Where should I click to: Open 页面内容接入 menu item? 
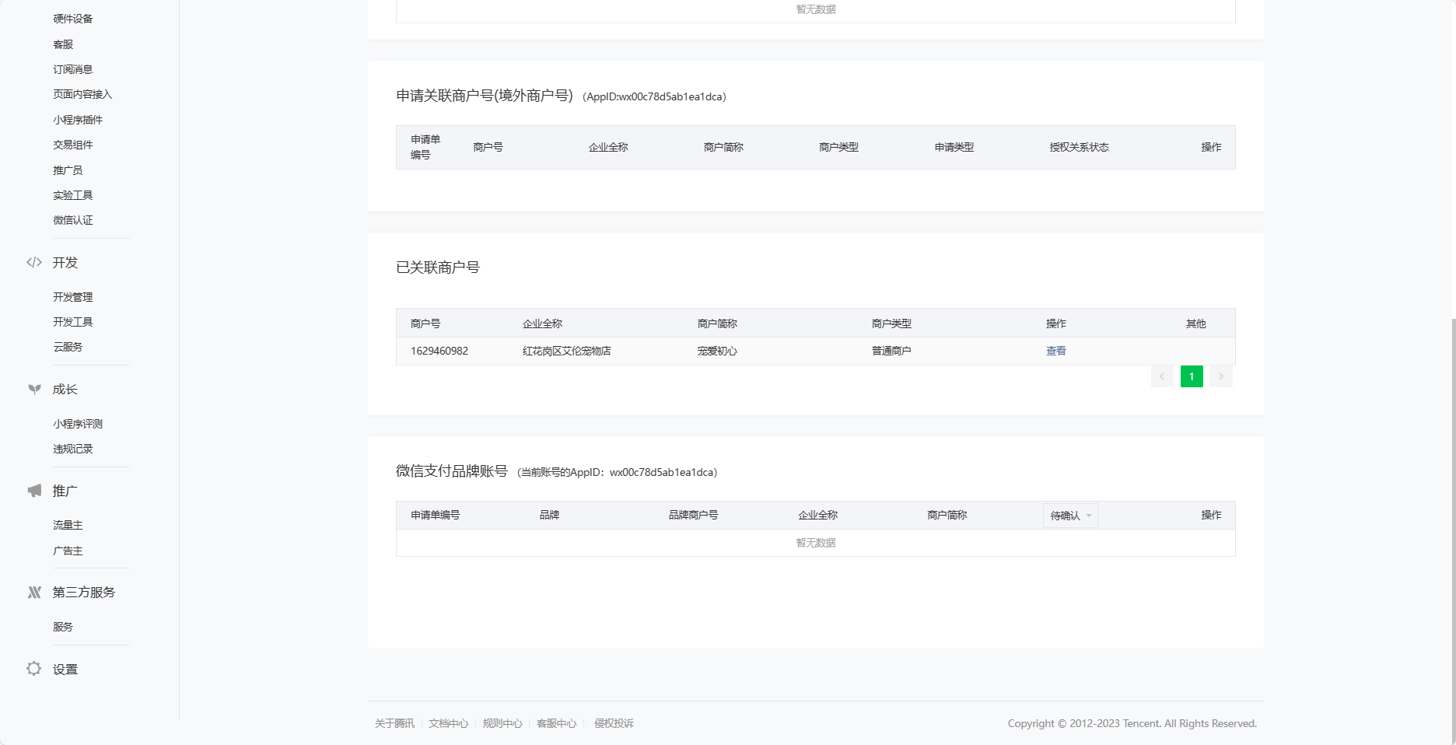click(x=82, y=94)
